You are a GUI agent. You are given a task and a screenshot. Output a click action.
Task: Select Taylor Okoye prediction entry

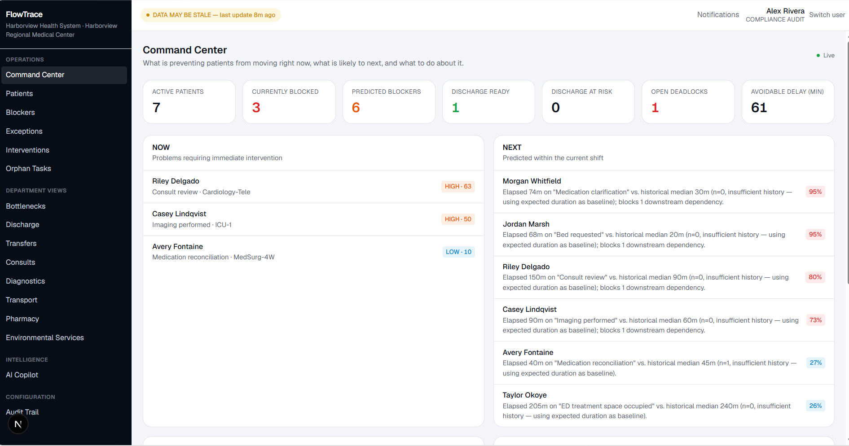coord(664,406)
